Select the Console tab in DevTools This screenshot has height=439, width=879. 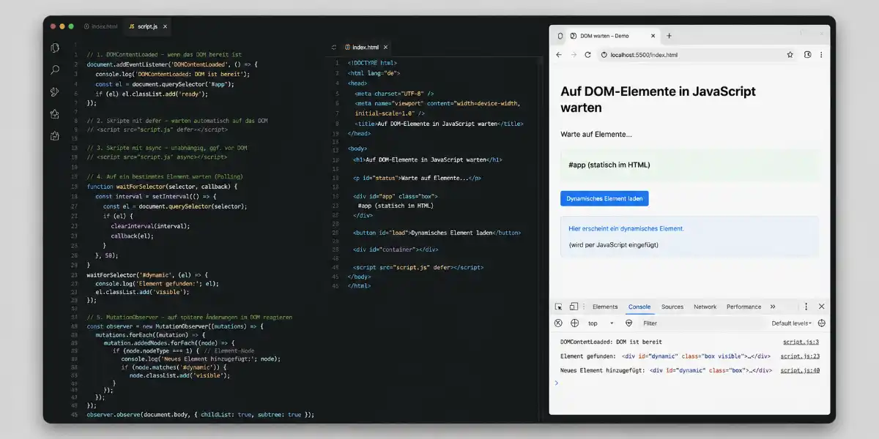639,307
